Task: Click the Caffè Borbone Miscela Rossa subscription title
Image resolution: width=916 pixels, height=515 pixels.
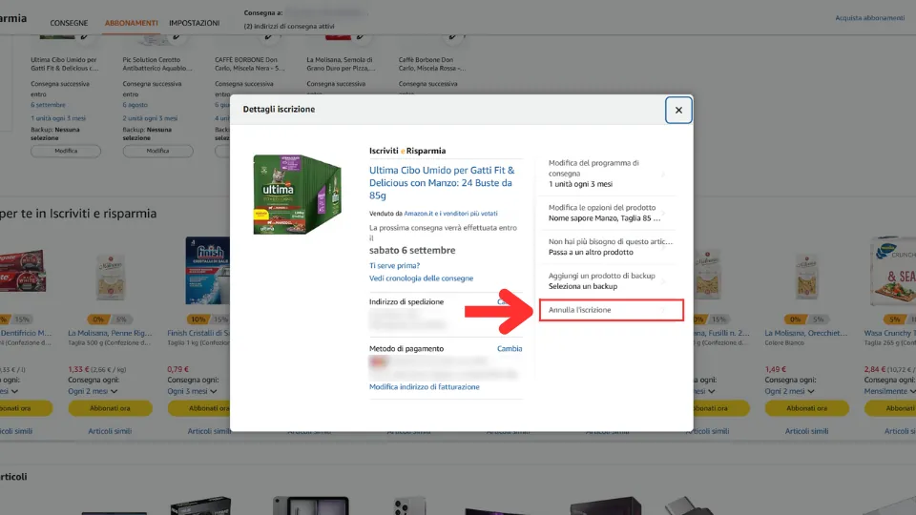Action: tap(432, 64)
